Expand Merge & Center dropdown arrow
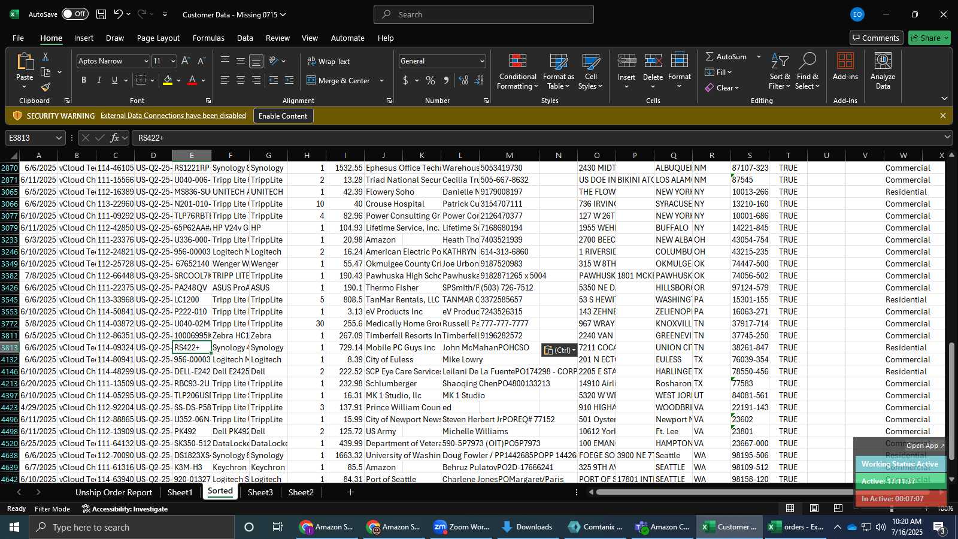The height and width of the screenshot is (539, 958). pyautogui.click(x=381, y=80)
